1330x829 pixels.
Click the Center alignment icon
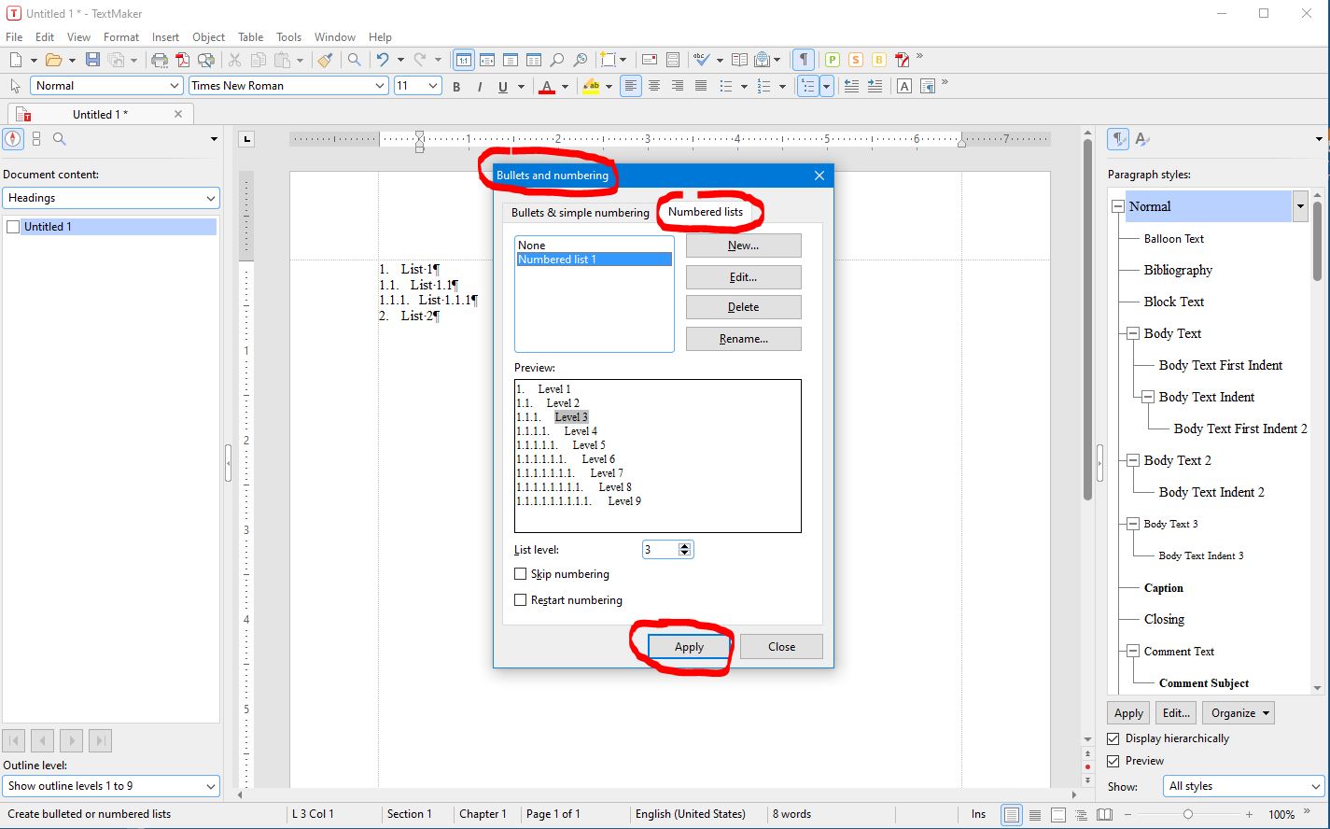(654, 86)
